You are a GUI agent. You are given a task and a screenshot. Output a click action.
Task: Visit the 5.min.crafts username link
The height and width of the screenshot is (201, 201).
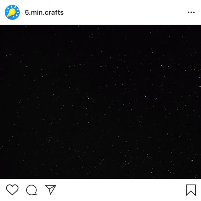click(44, 12)
